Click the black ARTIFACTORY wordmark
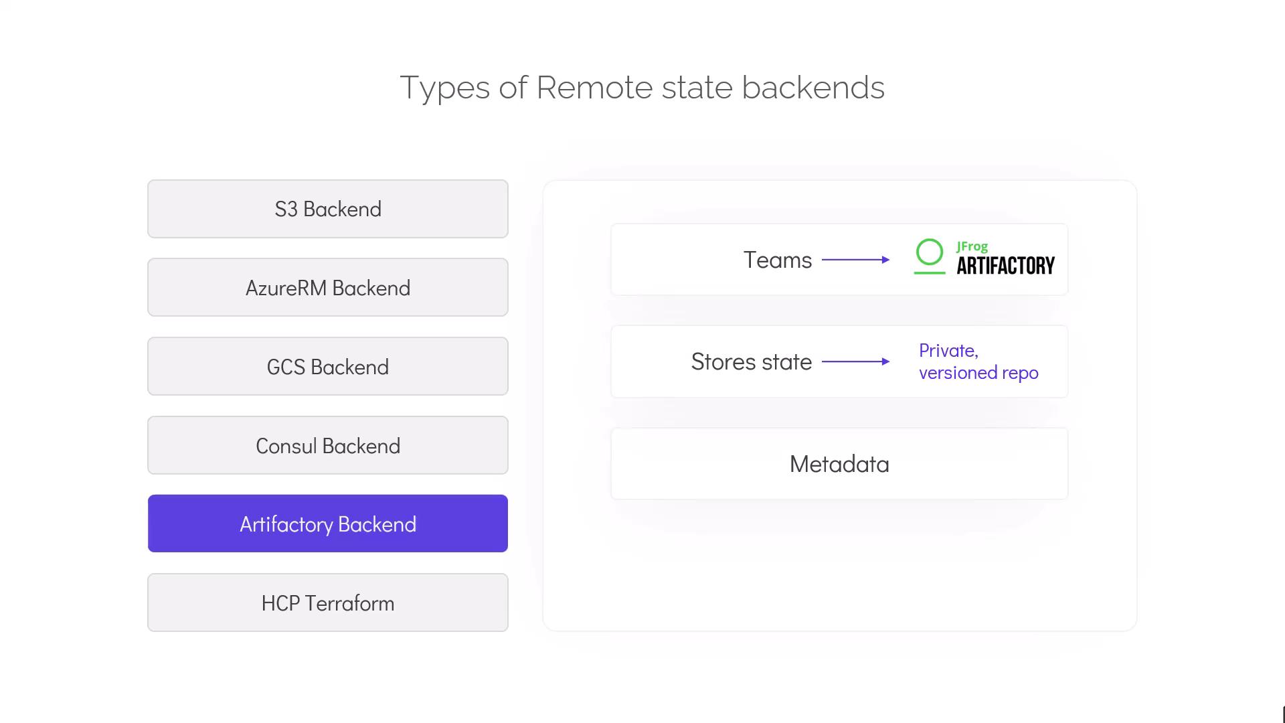Viewport: 1285px width, 723px height. tap(1005, 266)
